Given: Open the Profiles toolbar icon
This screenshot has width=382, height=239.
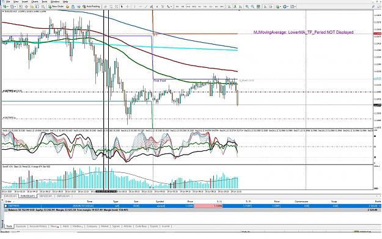Looking at the screenshot, I should point(12,7).
